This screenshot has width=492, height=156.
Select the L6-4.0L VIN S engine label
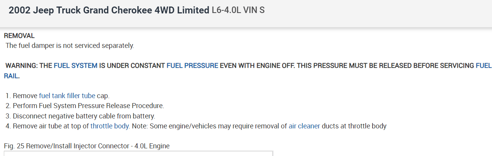click(x=238, y=10)
